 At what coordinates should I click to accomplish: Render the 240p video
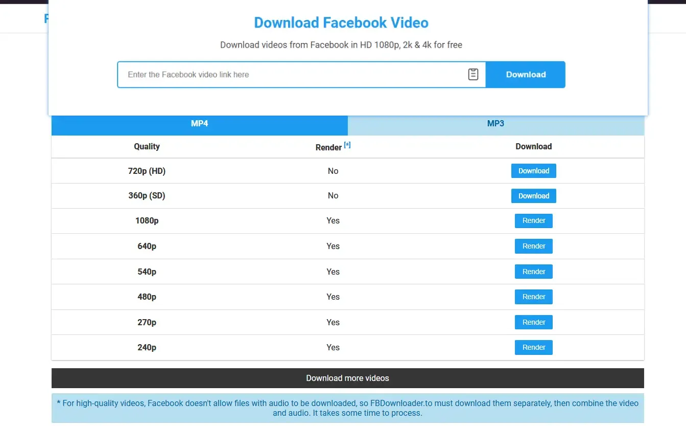(533, 347)
